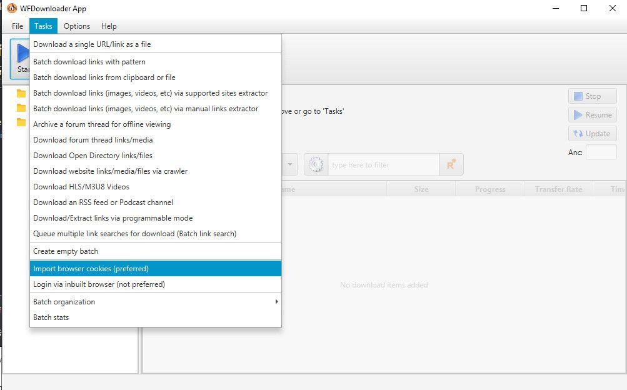Close the open Tasks menu
The width and height of the screenshot is (627, 390).
click(x=43, y=26)
